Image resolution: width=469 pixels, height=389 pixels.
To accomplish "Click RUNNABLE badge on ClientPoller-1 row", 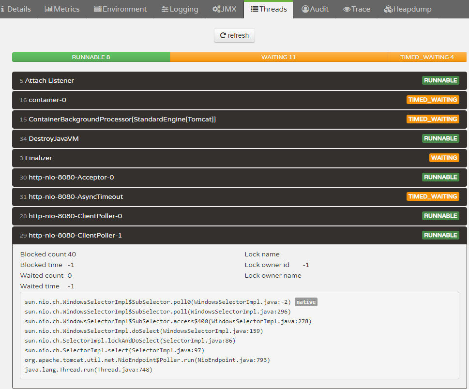I will click(x=440, y=235).
